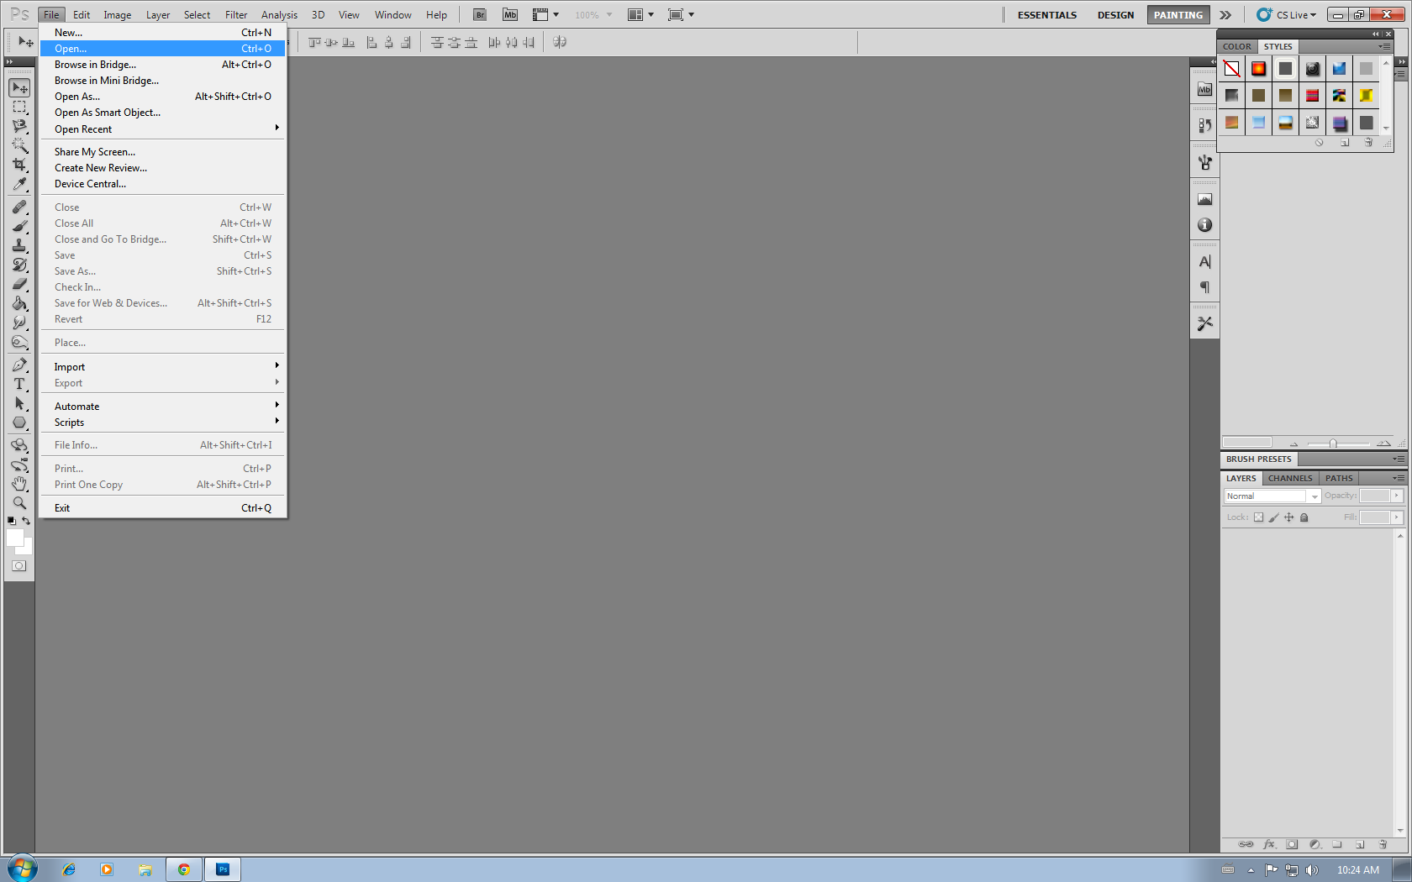Open the Tool Presets panel icon
This screenshot has height=882, width=1412.
(1204, 323)
